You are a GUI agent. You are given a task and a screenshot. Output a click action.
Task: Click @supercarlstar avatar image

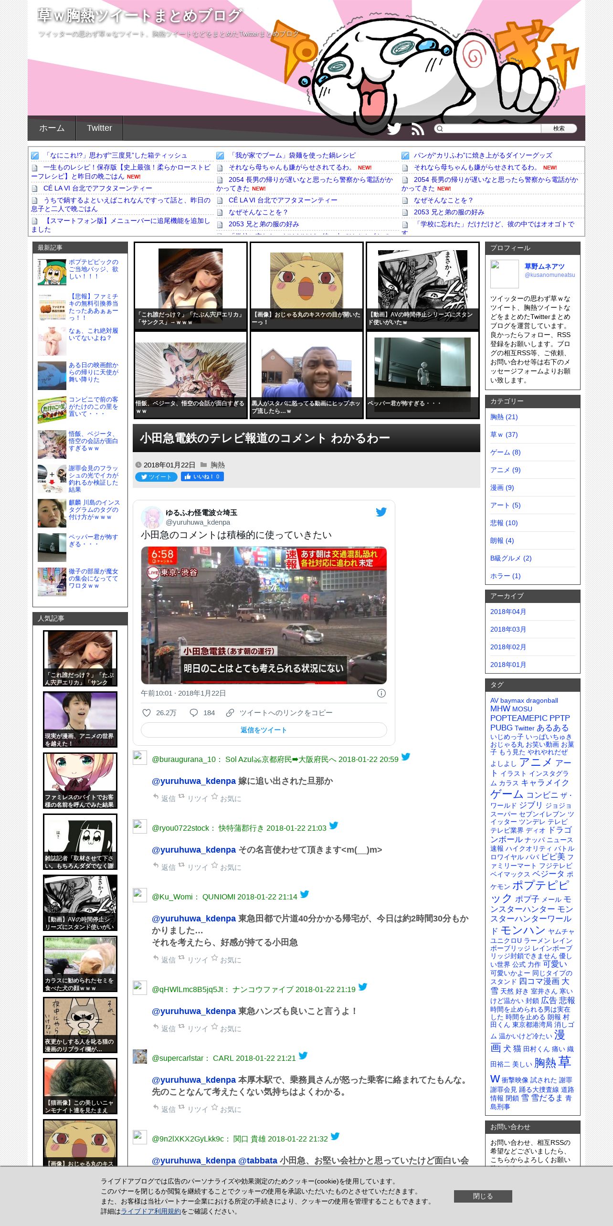click(x=140, y=1057)
